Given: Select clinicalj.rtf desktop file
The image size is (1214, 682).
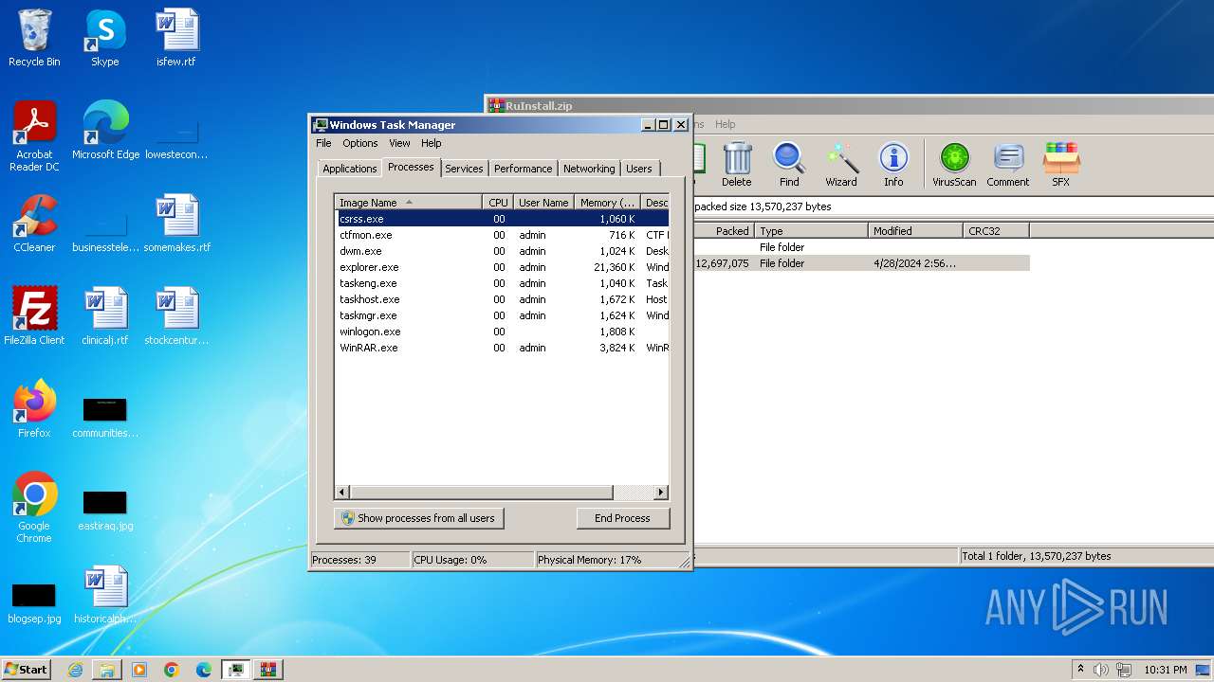Looking at the screenshot, I should point(105,316).
